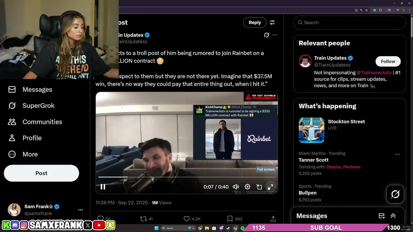This screenshot has width=413, height=232.
Task: Open Steam from taskbar
Action: [x=228, y=228]
